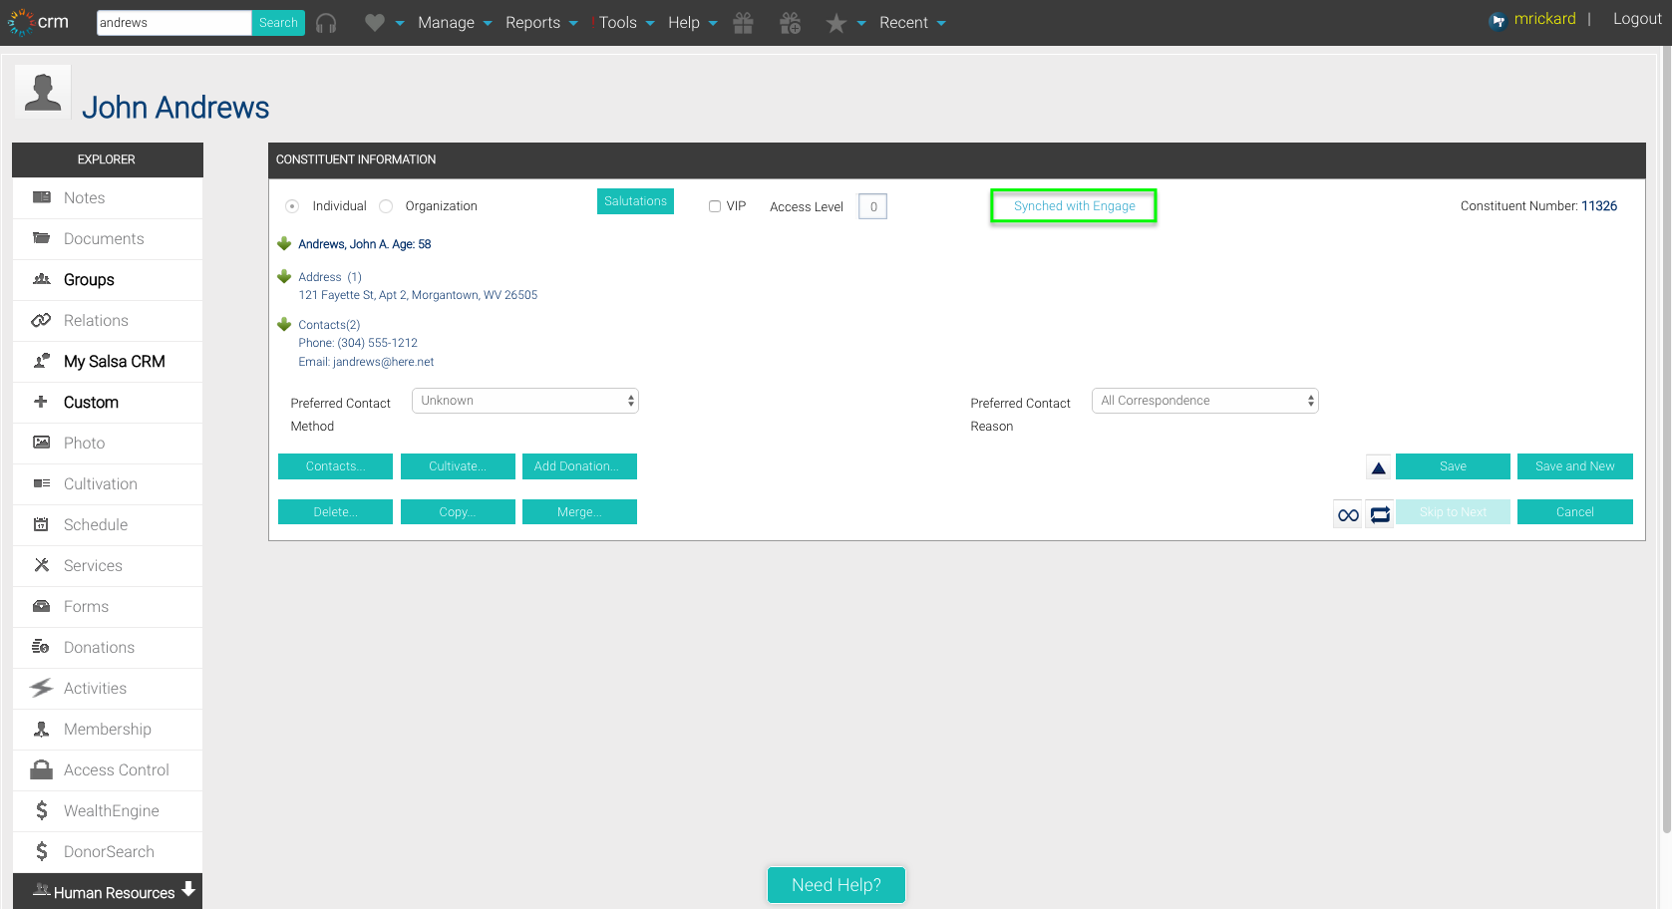
Task: Click the Save and New button
Action: tap(1575, 466)
